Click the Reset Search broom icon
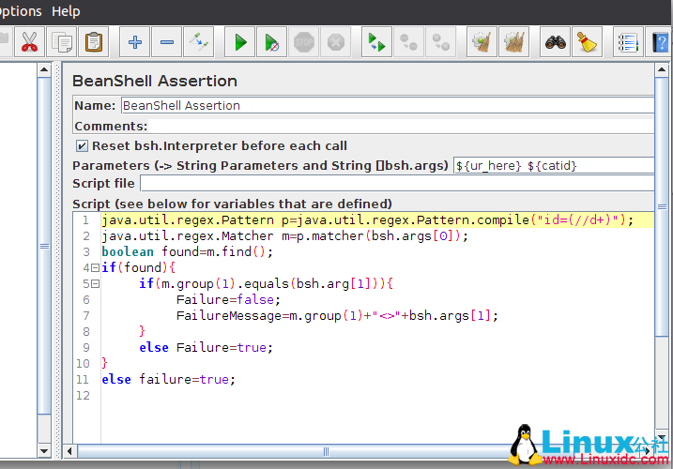The width and height of the screenshot is (673, 469). 588,42
